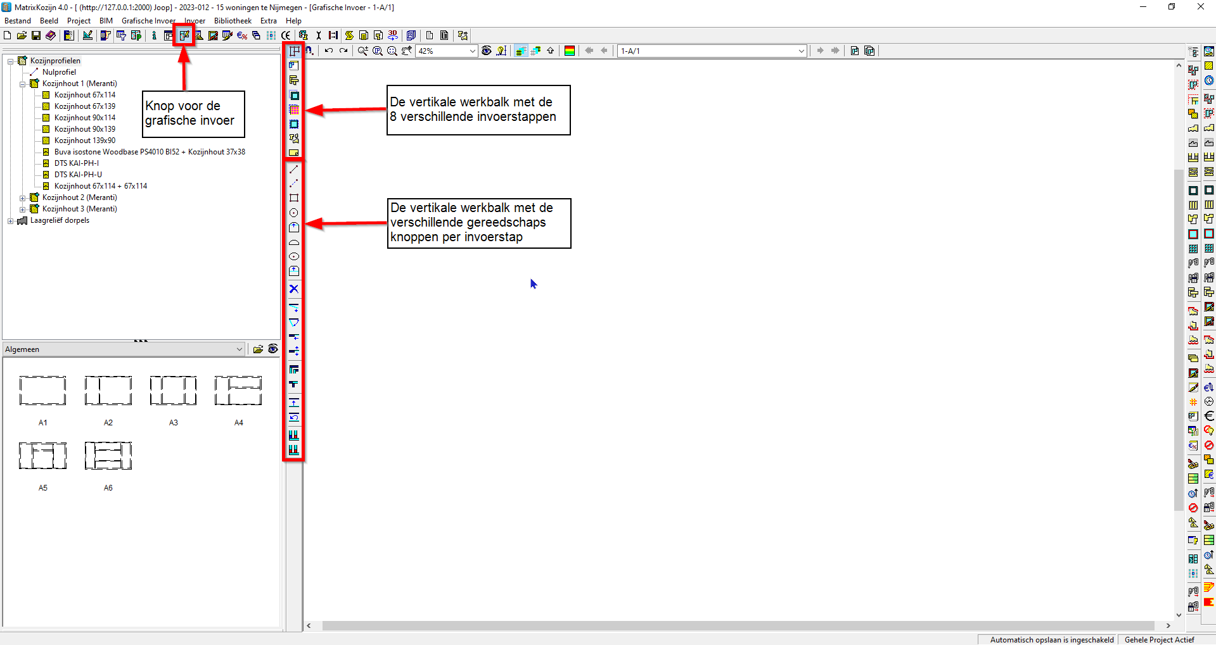This screenshot has height=645, width=1216.
Task: Open the 42% zoom dropdown
Action: click(x=472, y=51)
